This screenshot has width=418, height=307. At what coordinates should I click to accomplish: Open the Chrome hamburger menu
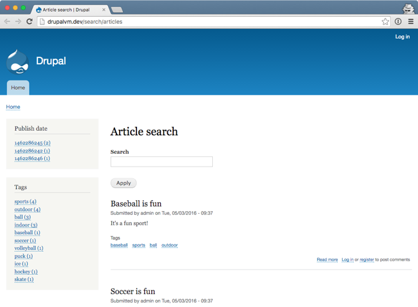coord(411,22)
